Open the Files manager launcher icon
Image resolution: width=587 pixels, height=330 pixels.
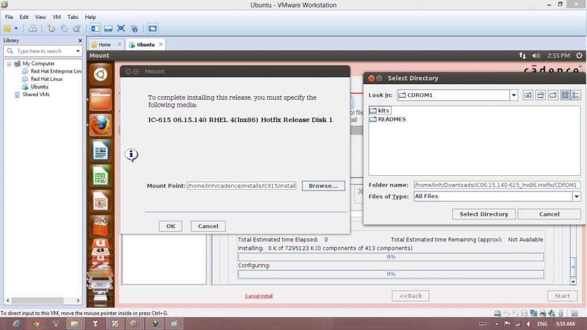click(100, 100)
